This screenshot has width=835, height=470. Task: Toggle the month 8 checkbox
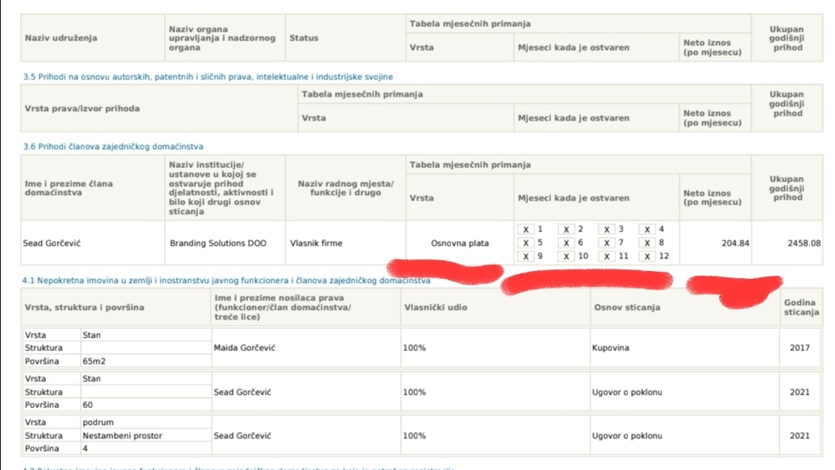pyautogui.click(x=647, y=243)
